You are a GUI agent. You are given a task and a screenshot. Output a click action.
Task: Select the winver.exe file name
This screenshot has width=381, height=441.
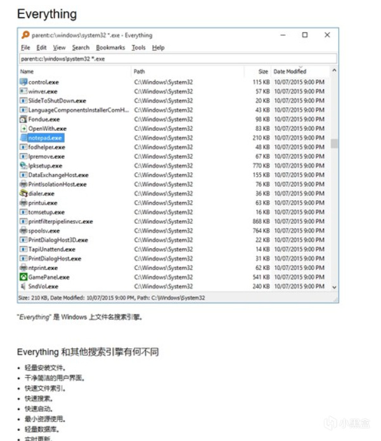[42, 92]
